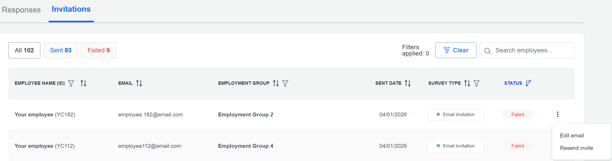Open Employment Group filter funnel
Viewport: 612px width, 161px height.
[285, 83]
